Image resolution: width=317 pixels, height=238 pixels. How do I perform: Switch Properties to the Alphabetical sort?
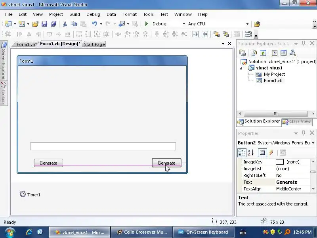coord(251,153)
